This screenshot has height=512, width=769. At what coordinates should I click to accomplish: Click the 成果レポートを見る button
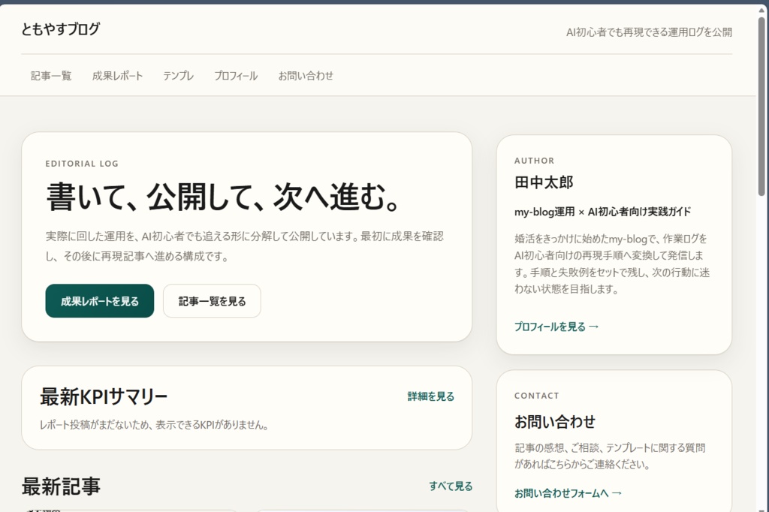click(x=99, y=300)
